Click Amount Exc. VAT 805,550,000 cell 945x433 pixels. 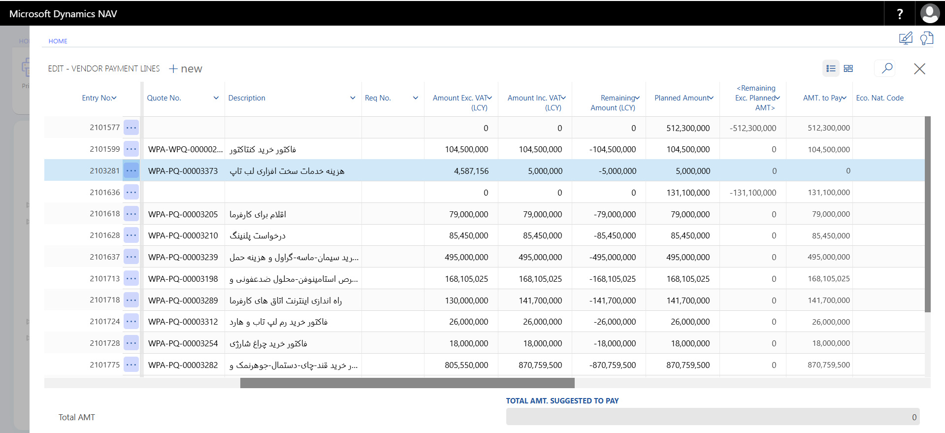point(466,365)
